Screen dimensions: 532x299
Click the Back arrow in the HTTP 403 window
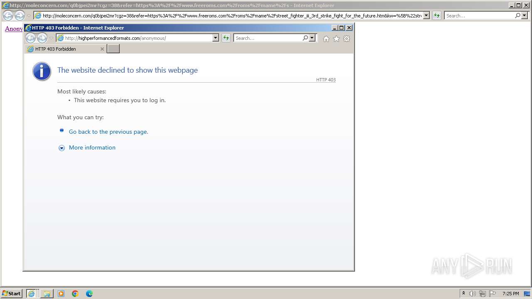coord(30,38)
